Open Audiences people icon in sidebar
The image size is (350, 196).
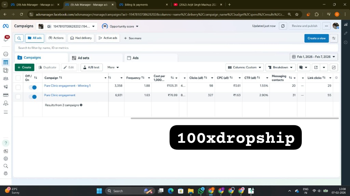coord(6,79)
